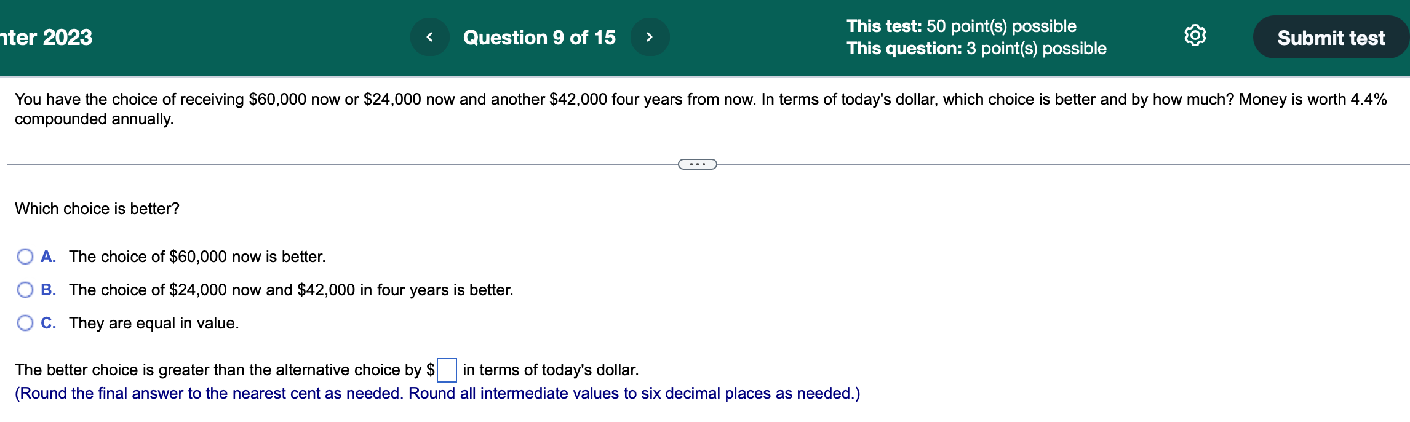The image size is (1410, 422).
Task: Click the Which choice is better prompt
Action: point(96,208)
